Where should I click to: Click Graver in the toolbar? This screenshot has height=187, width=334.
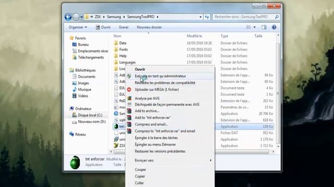pyautogui.click(x=124, y=27)
